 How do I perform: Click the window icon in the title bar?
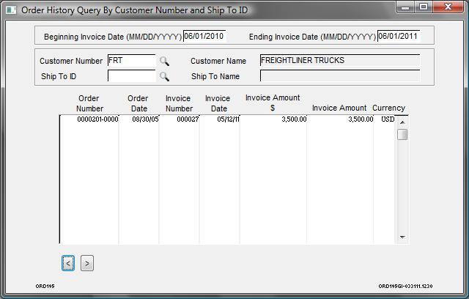tap(11, 10)
